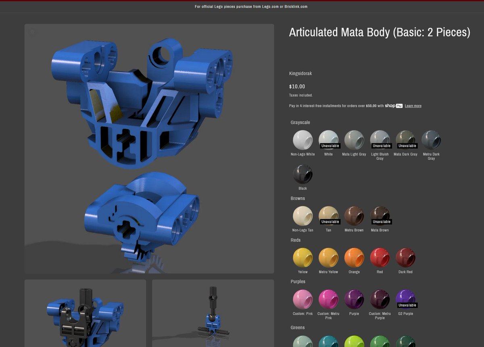Viewport: 484px width, 347px height.
Task: Select the Red color swatch
Action: pos(380,258)
